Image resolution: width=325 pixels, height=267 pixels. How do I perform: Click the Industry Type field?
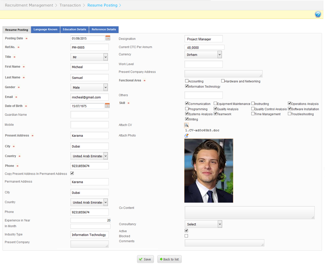pos(90,235)
